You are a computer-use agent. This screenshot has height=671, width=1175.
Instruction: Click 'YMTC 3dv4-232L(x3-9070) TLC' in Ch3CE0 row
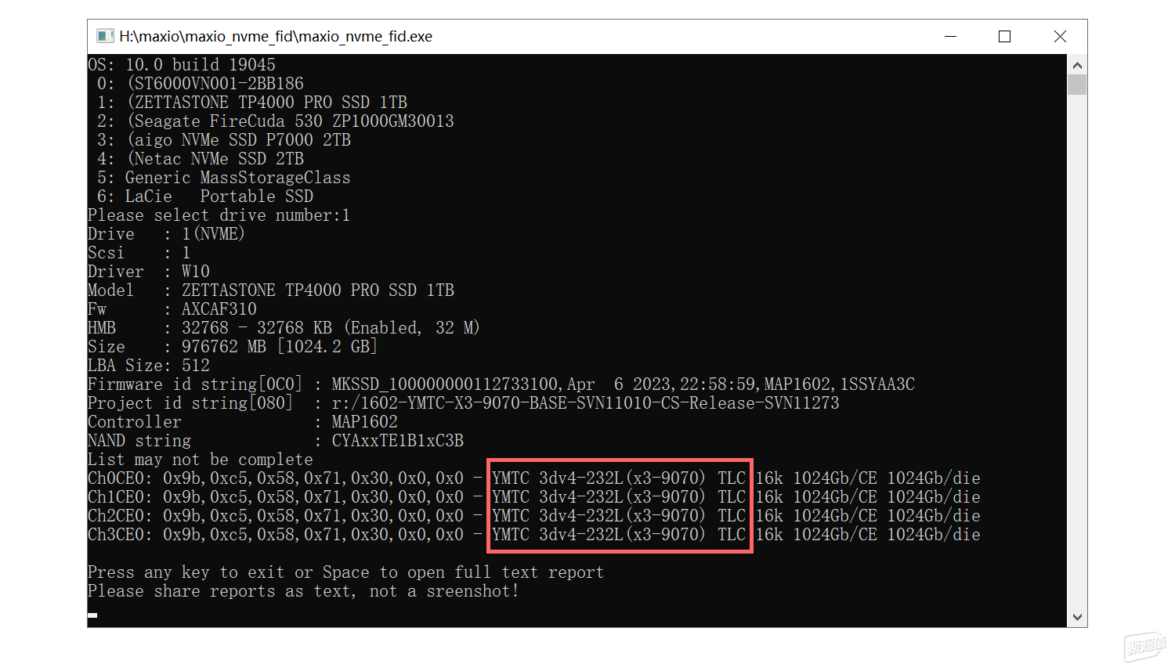[x=619, y=535]
